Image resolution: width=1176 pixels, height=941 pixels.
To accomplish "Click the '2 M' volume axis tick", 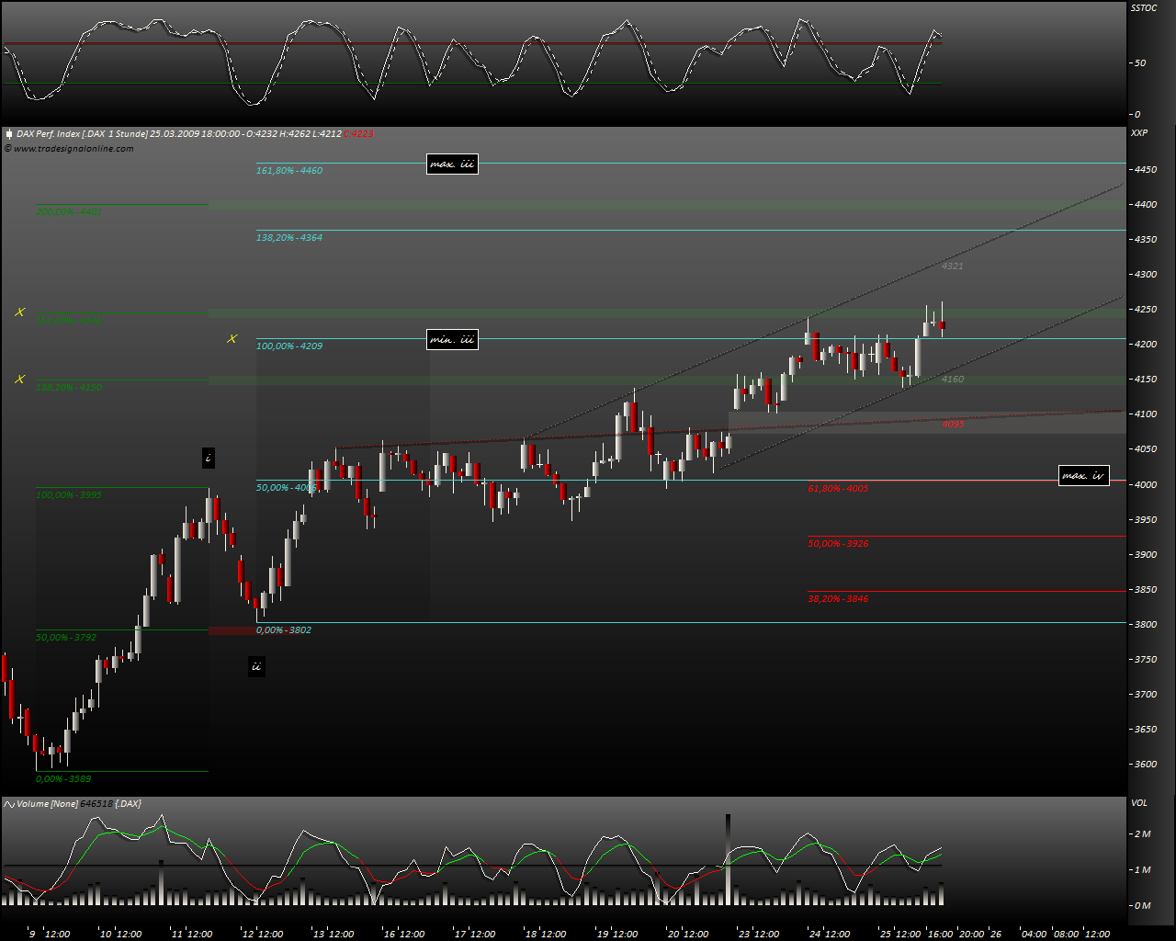I will coord(1143,834).
